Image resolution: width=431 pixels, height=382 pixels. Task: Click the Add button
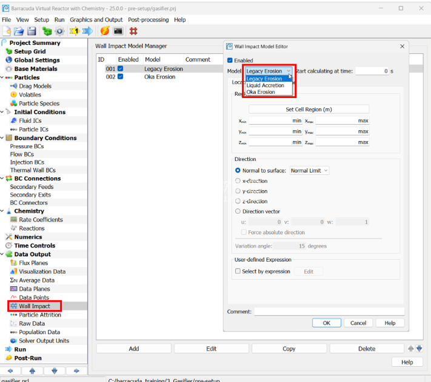[x=134, y=349]
